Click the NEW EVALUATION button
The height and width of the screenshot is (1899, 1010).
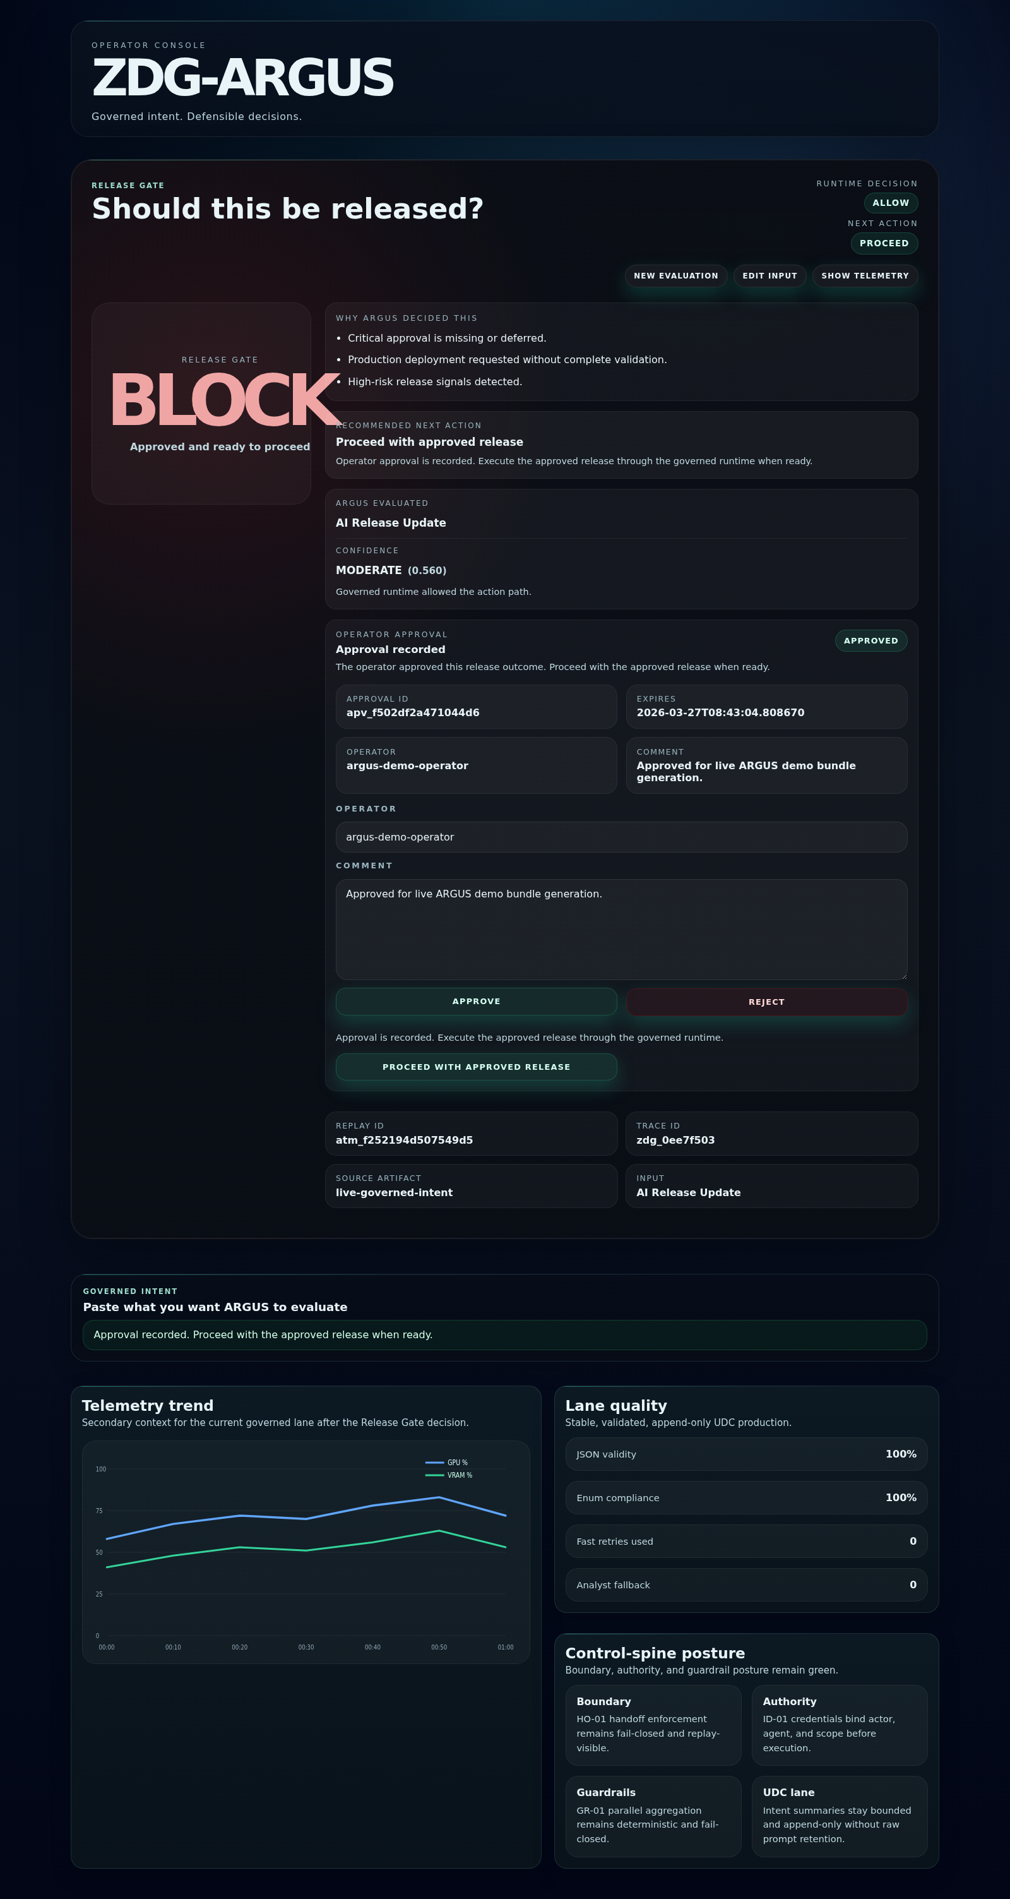pyautogui.click(x=675, y=276)
